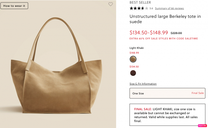The width and height of the screenshot is (208, 128).
Task: Open Summary of 66 reviews link
Action: tap(169, 8)
